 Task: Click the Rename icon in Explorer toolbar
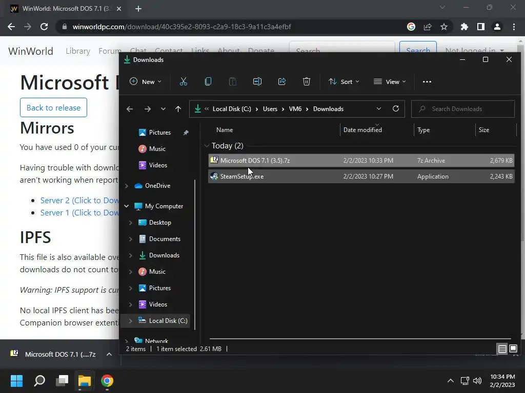(257, 81)
